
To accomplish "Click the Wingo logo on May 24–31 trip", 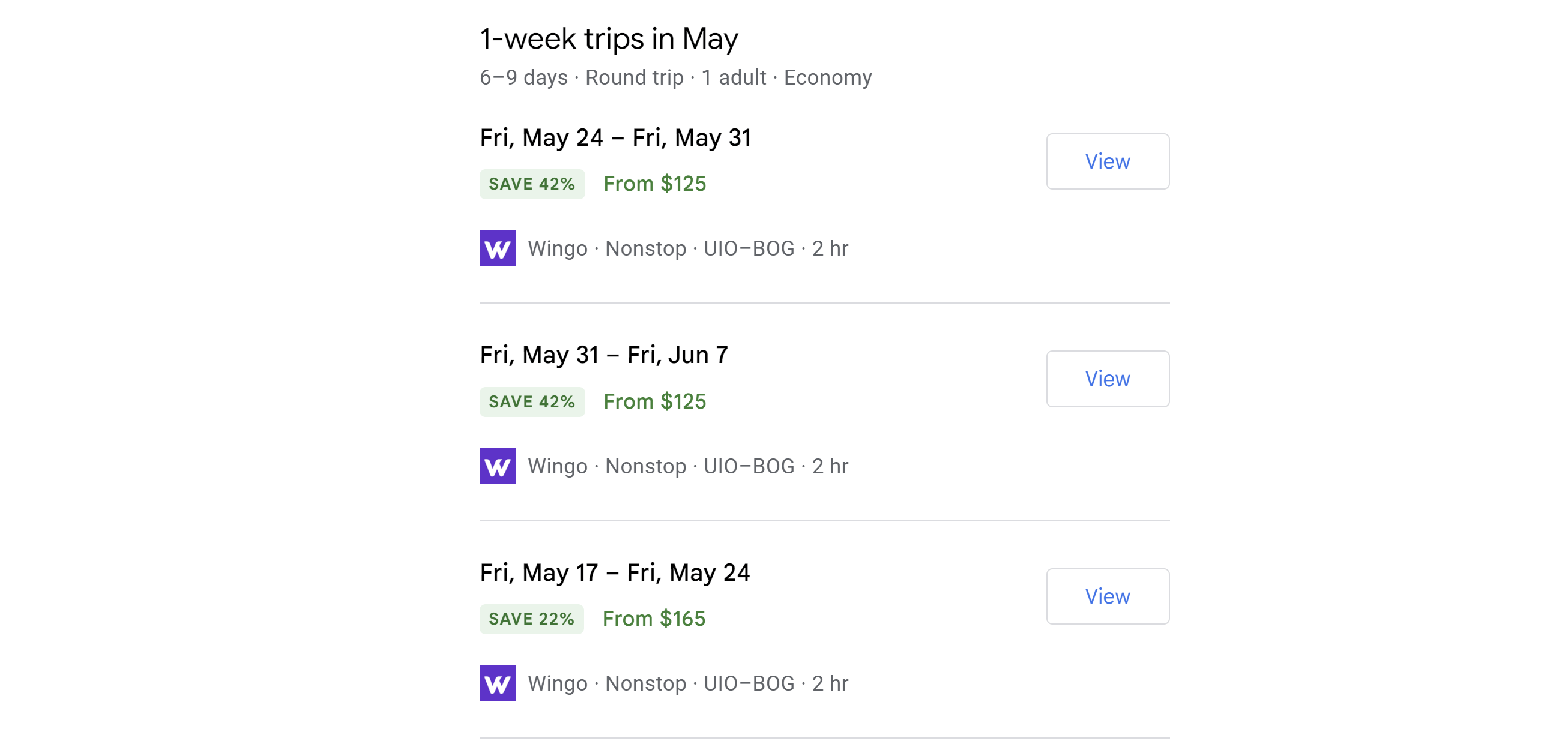I will [x=497, y=248].
